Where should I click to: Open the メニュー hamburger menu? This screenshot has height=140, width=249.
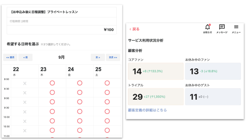coord(236,29)
